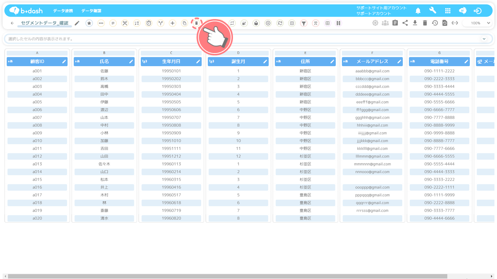Click the funnel filter toolbar icon
The height and width of the screenshot is (279, 497).
pyautogui.click(x=304, y=23)
